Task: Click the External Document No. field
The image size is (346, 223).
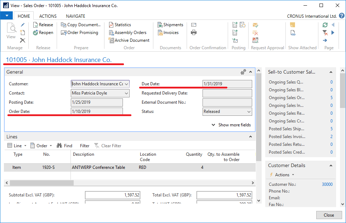Action: [x=227, y=102]
